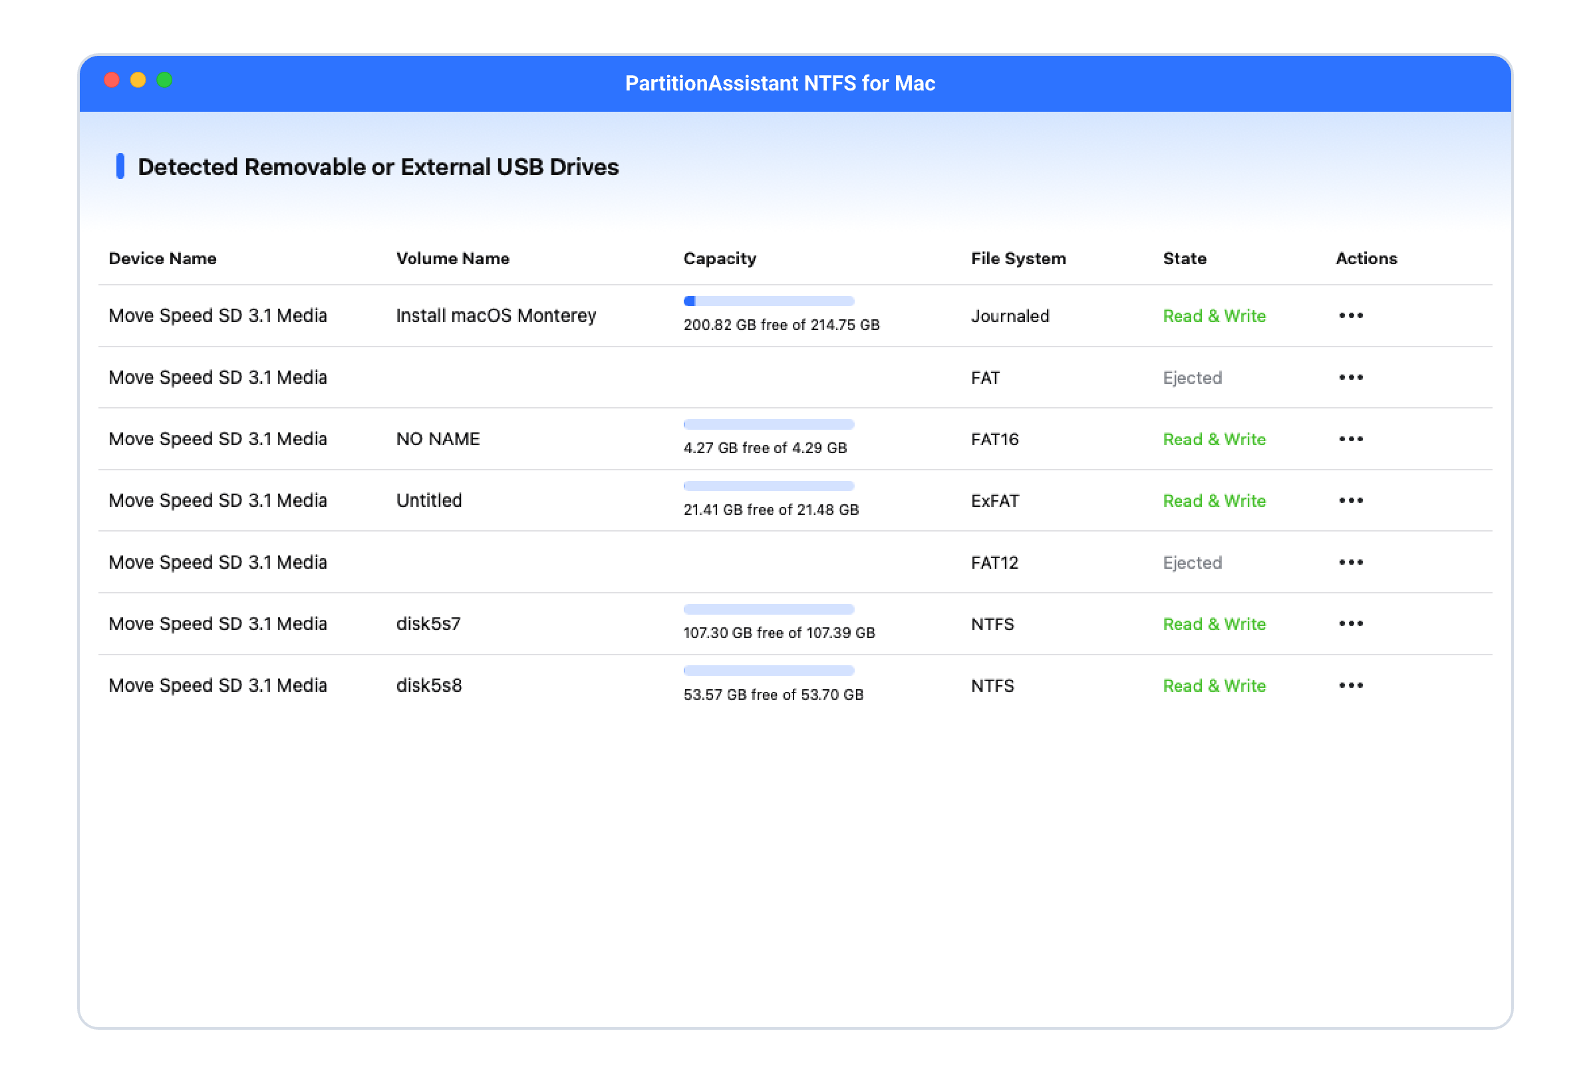Click capacity bar of disk5s8 volume

(768, 671)
